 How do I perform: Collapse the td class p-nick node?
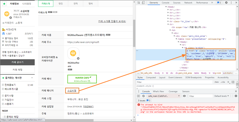click(183, 48)
